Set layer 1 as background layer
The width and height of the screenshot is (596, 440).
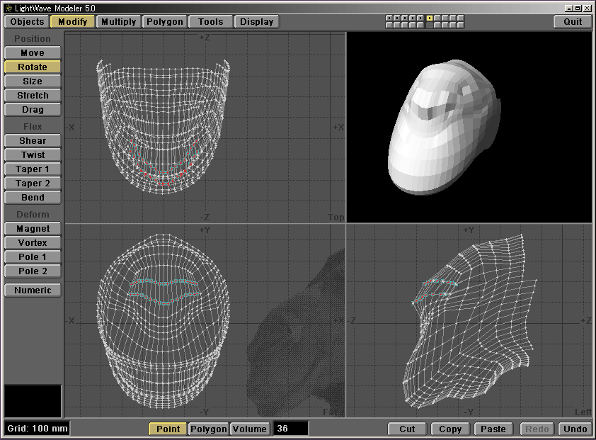[389, 25]
